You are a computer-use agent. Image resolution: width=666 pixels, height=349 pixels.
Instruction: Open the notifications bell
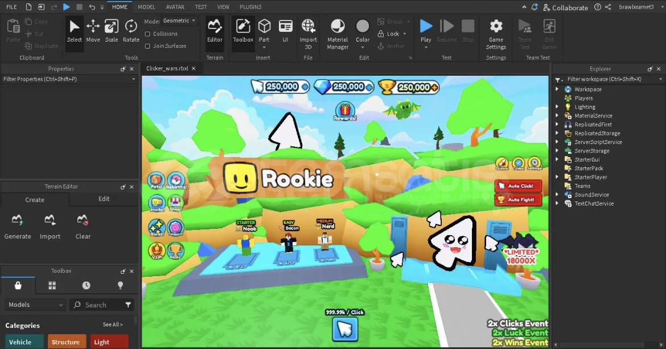click(535, 7)
